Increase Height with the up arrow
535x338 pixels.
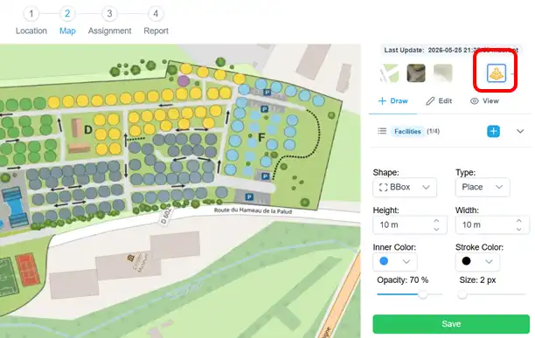tap(436, 221)
